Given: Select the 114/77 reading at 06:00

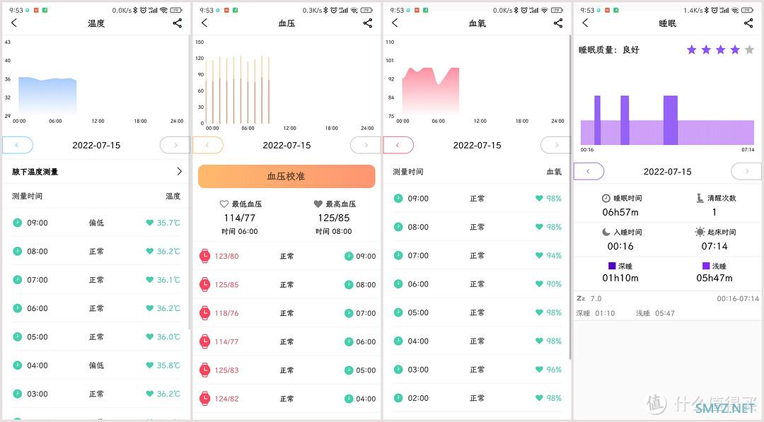Looking at the screenshot, I should (287, 341).
